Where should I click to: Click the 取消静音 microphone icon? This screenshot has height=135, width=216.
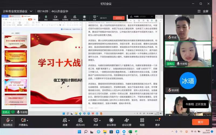(8, 120)
